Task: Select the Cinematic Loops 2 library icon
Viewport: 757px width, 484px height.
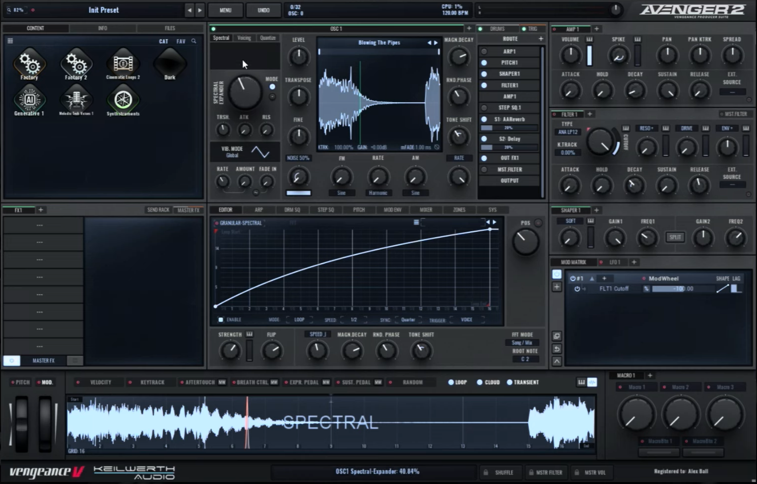Action: point(123,64)
